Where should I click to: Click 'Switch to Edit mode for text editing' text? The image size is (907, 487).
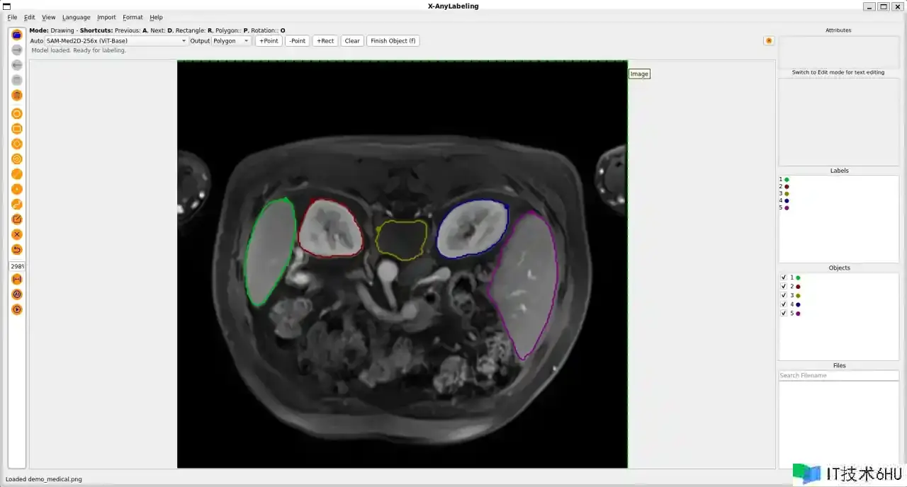(838, 72)
